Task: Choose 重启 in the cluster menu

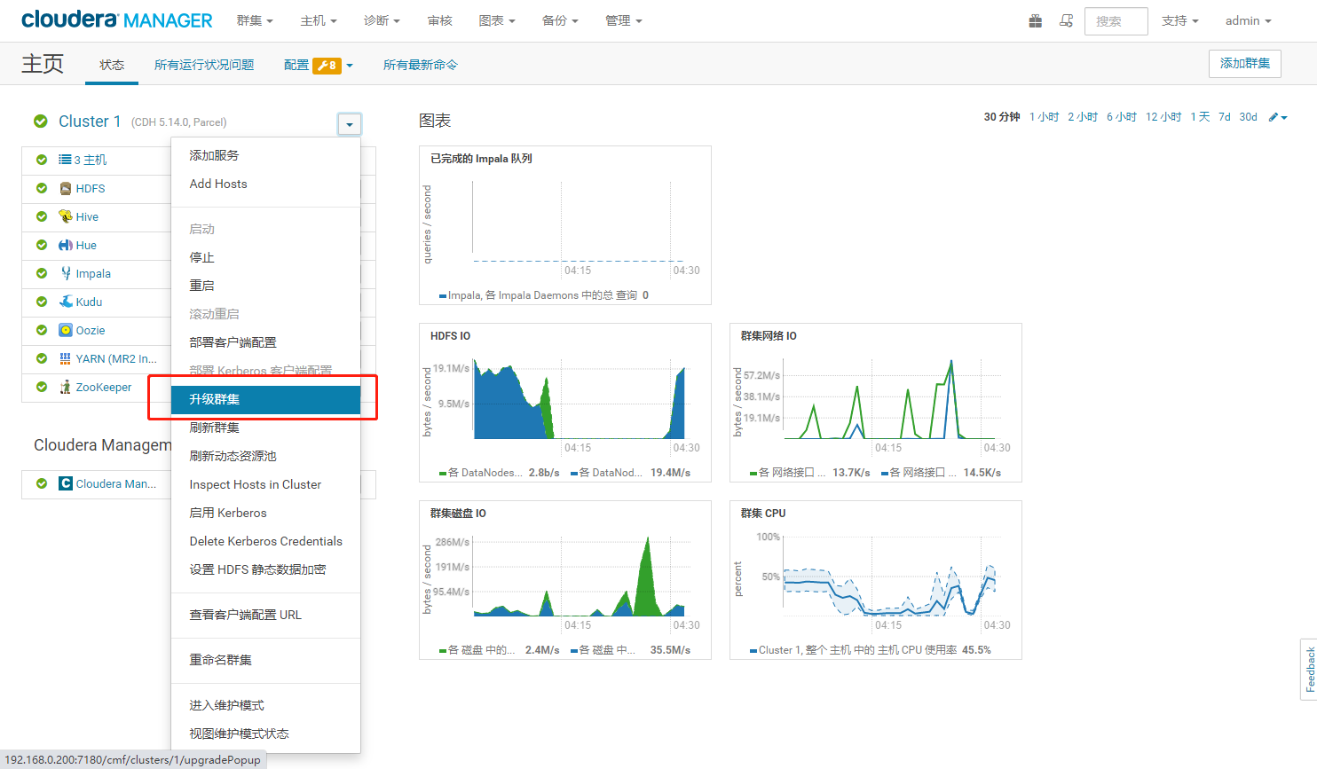Action: coord(265,286)
